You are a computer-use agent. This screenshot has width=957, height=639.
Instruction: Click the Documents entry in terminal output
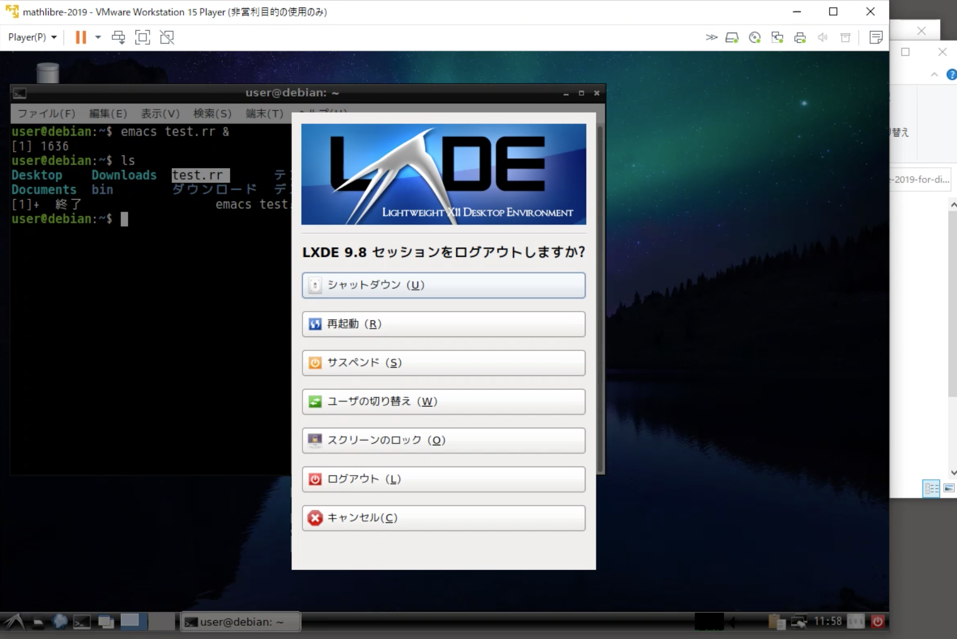click(x=44, y=189)
